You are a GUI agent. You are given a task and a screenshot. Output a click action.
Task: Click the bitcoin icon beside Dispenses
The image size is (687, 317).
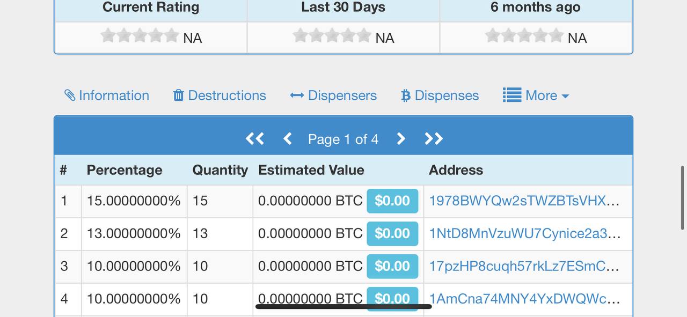[x=406, y=95]
